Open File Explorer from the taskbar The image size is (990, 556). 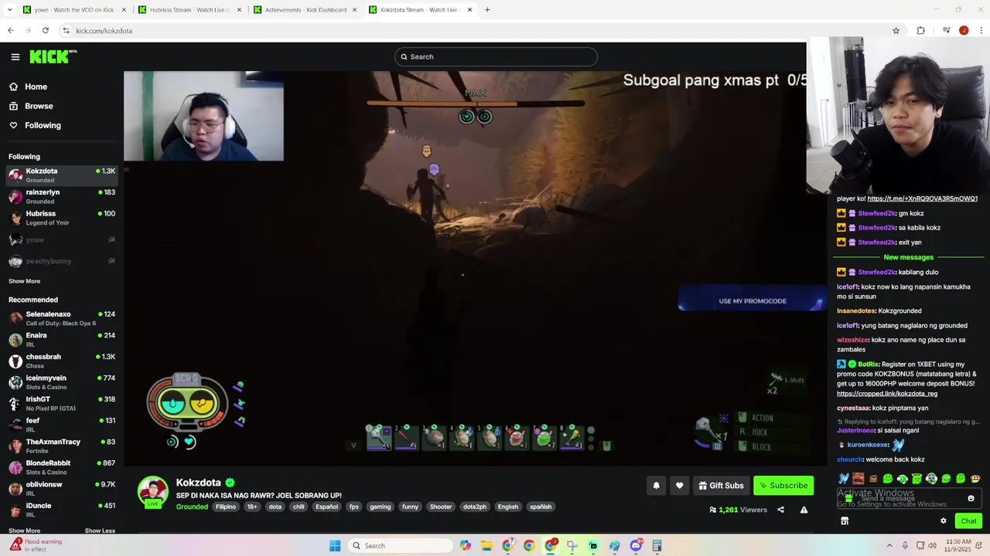point(486,546)
